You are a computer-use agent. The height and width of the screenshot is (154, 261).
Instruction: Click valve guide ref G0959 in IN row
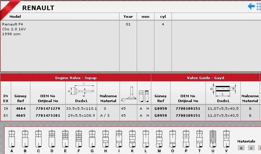point(161,108)
